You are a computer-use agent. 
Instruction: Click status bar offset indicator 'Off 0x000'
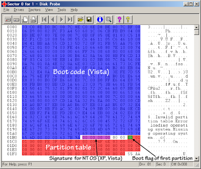179,164
